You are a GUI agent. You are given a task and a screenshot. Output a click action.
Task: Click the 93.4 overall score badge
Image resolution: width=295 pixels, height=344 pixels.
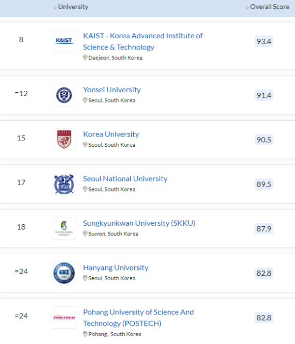264,41
